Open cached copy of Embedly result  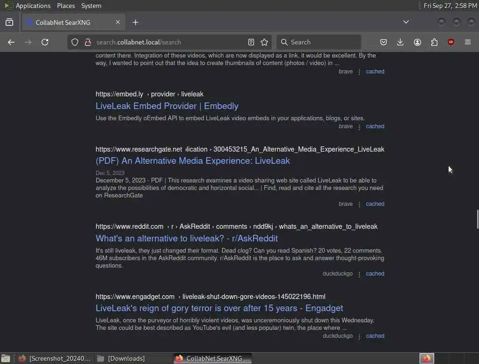pos(375,126)
